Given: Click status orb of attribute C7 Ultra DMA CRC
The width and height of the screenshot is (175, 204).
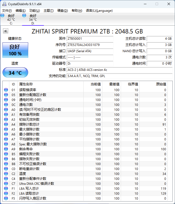Looking at the screenshot, I should (6, 183).
